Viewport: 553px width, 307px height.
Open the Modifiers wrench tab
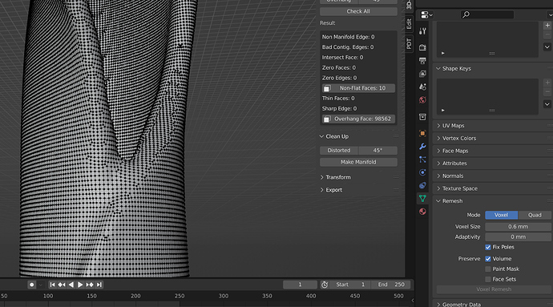click(422, 147)
